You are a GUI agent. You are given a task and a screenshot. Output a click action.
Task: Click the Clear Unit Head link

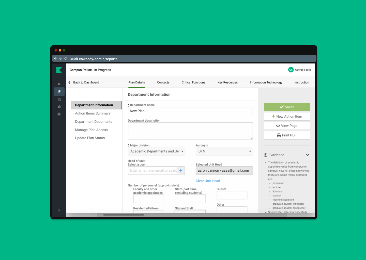click(x=208, y=181)
